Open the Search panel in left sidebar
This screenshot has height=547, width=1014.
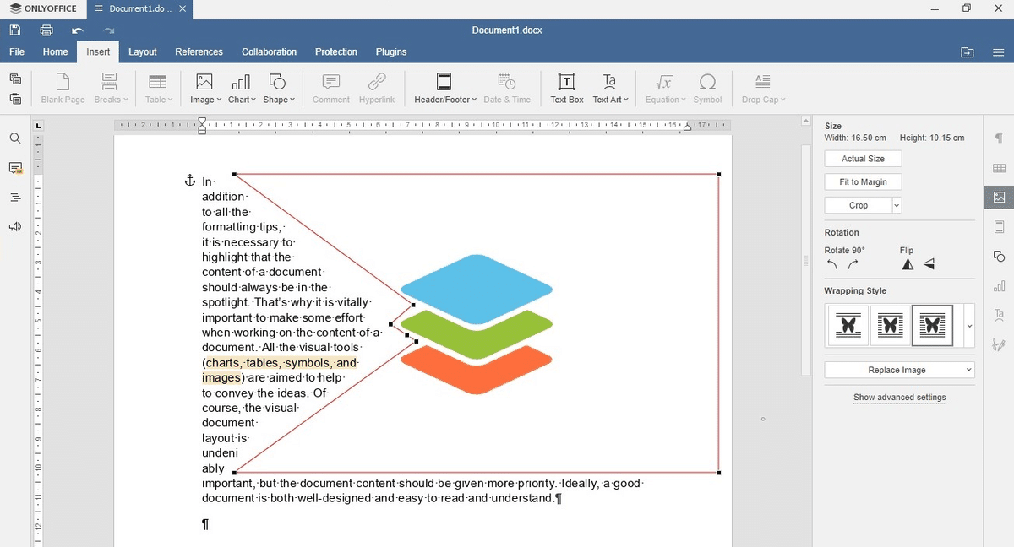15,138
